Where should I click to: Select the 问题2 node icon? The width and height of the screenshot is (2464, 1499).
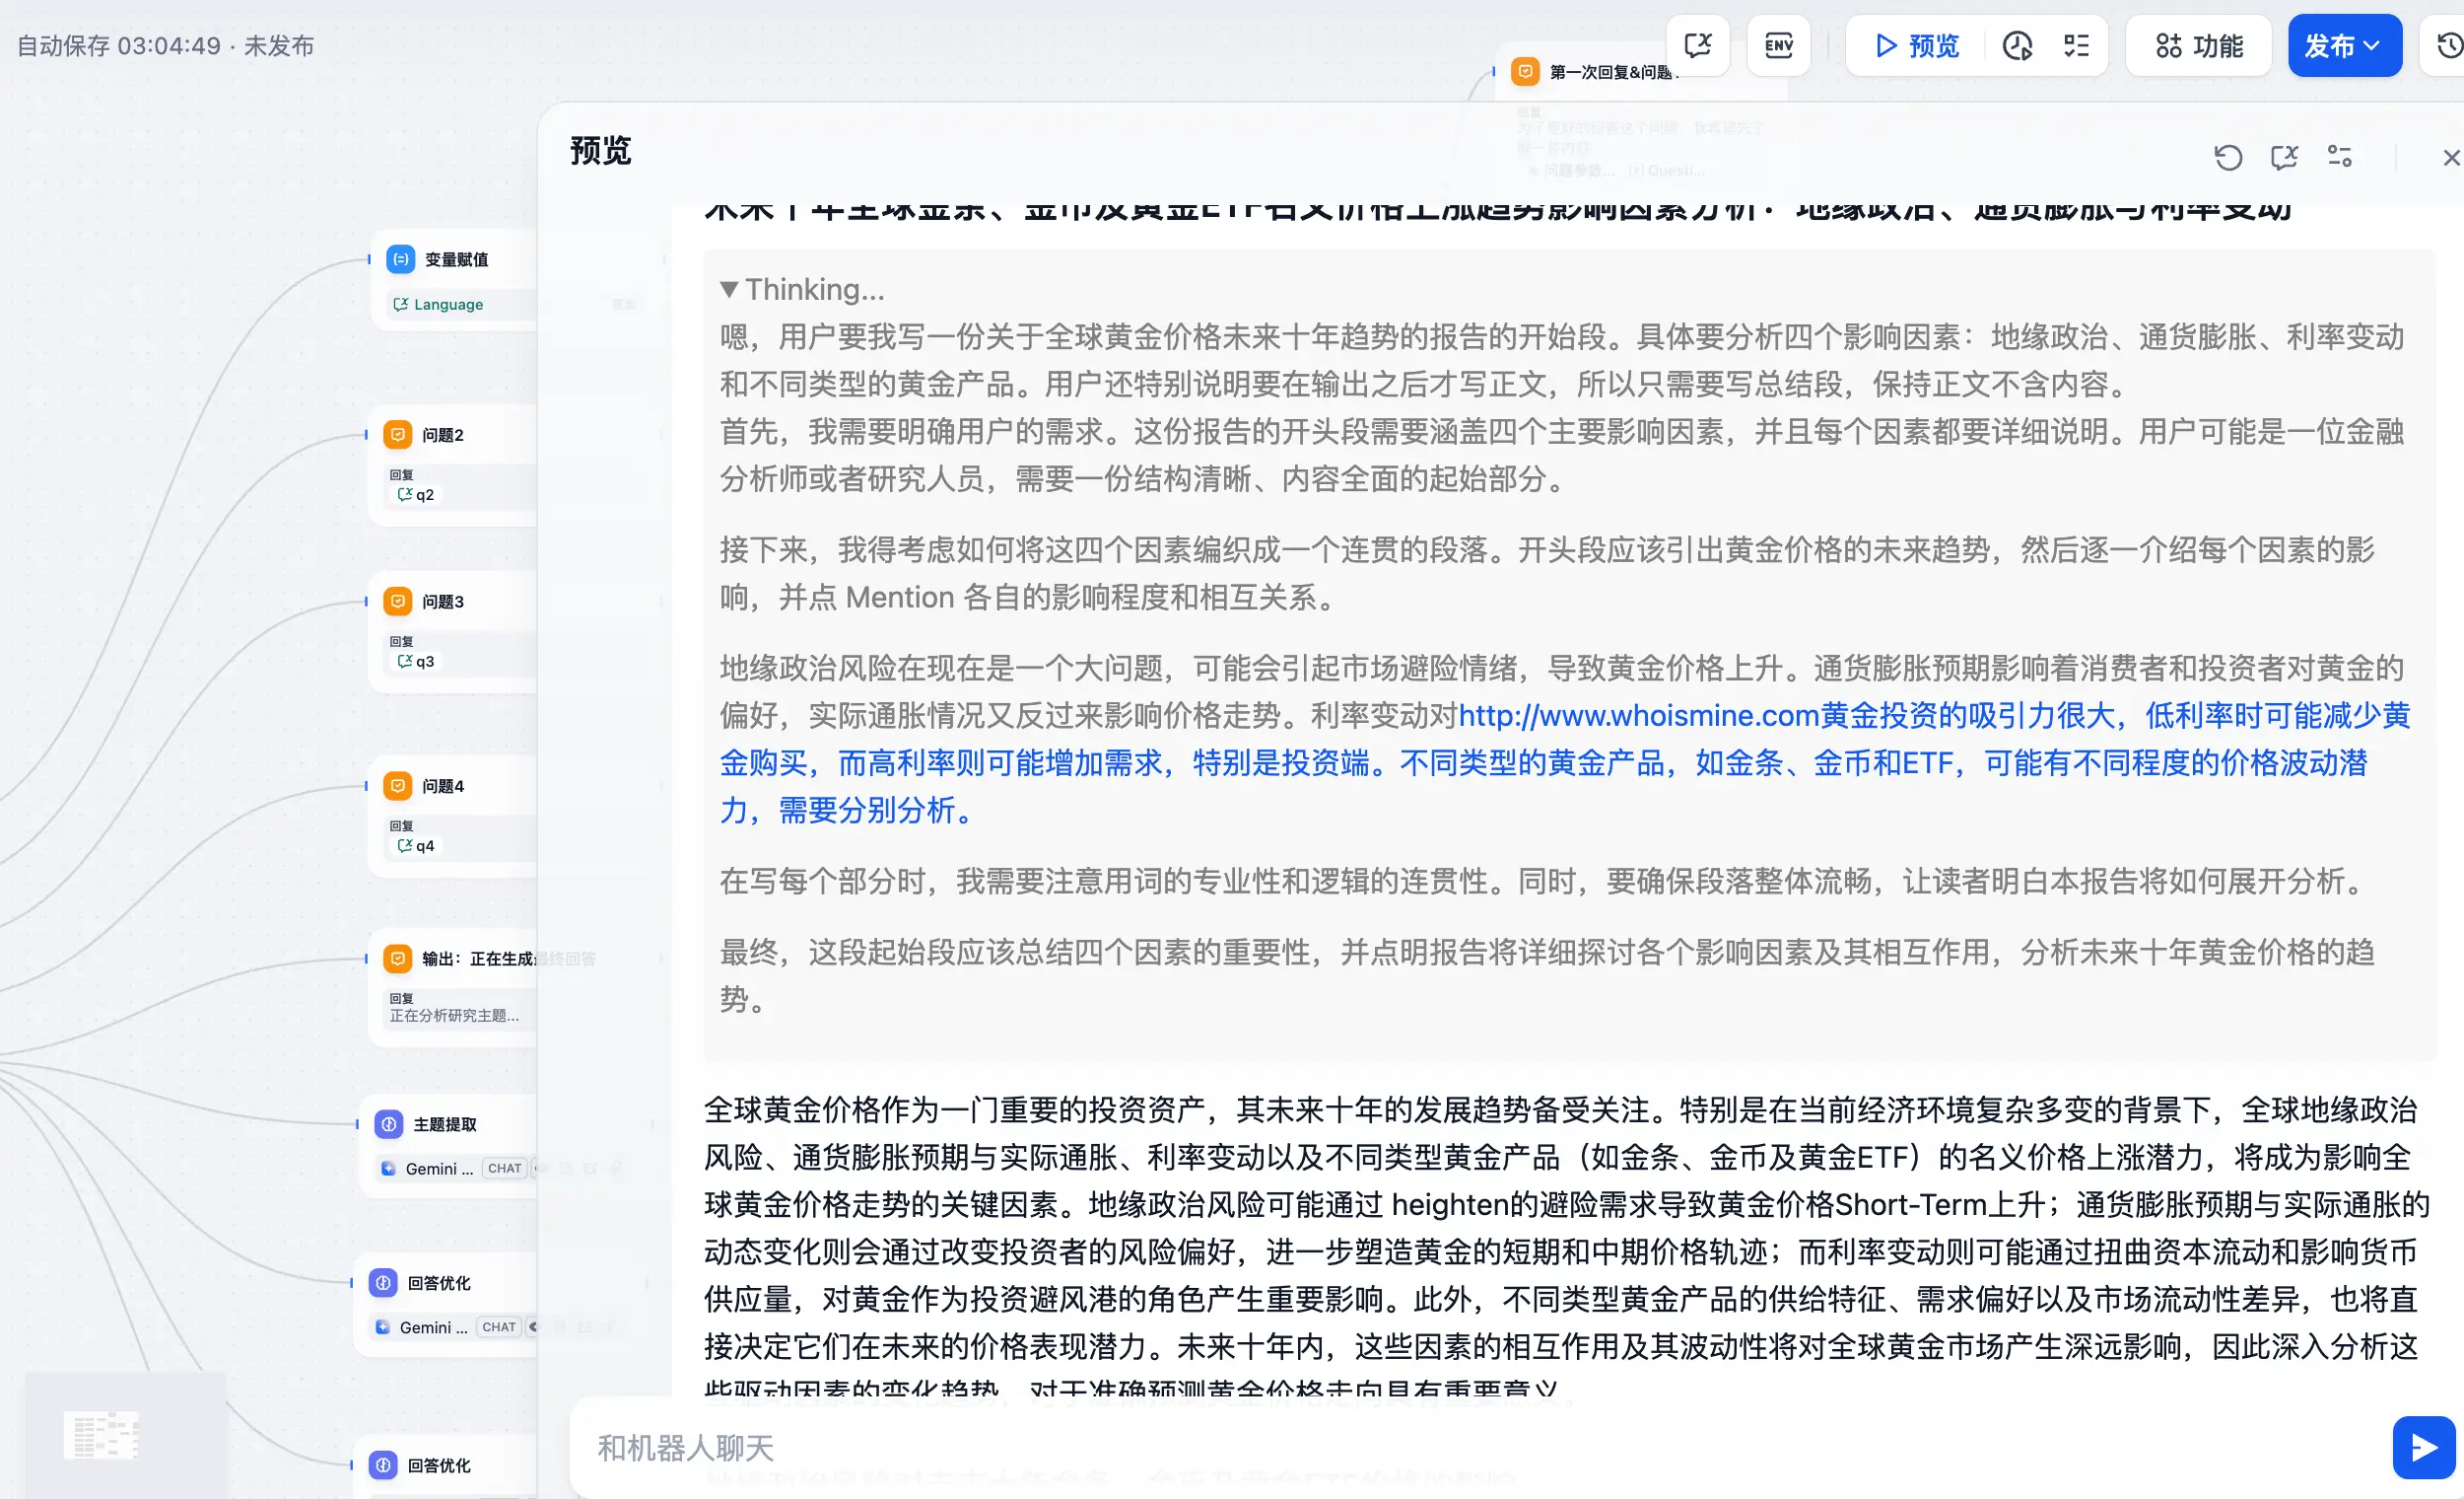coord(398,434)
